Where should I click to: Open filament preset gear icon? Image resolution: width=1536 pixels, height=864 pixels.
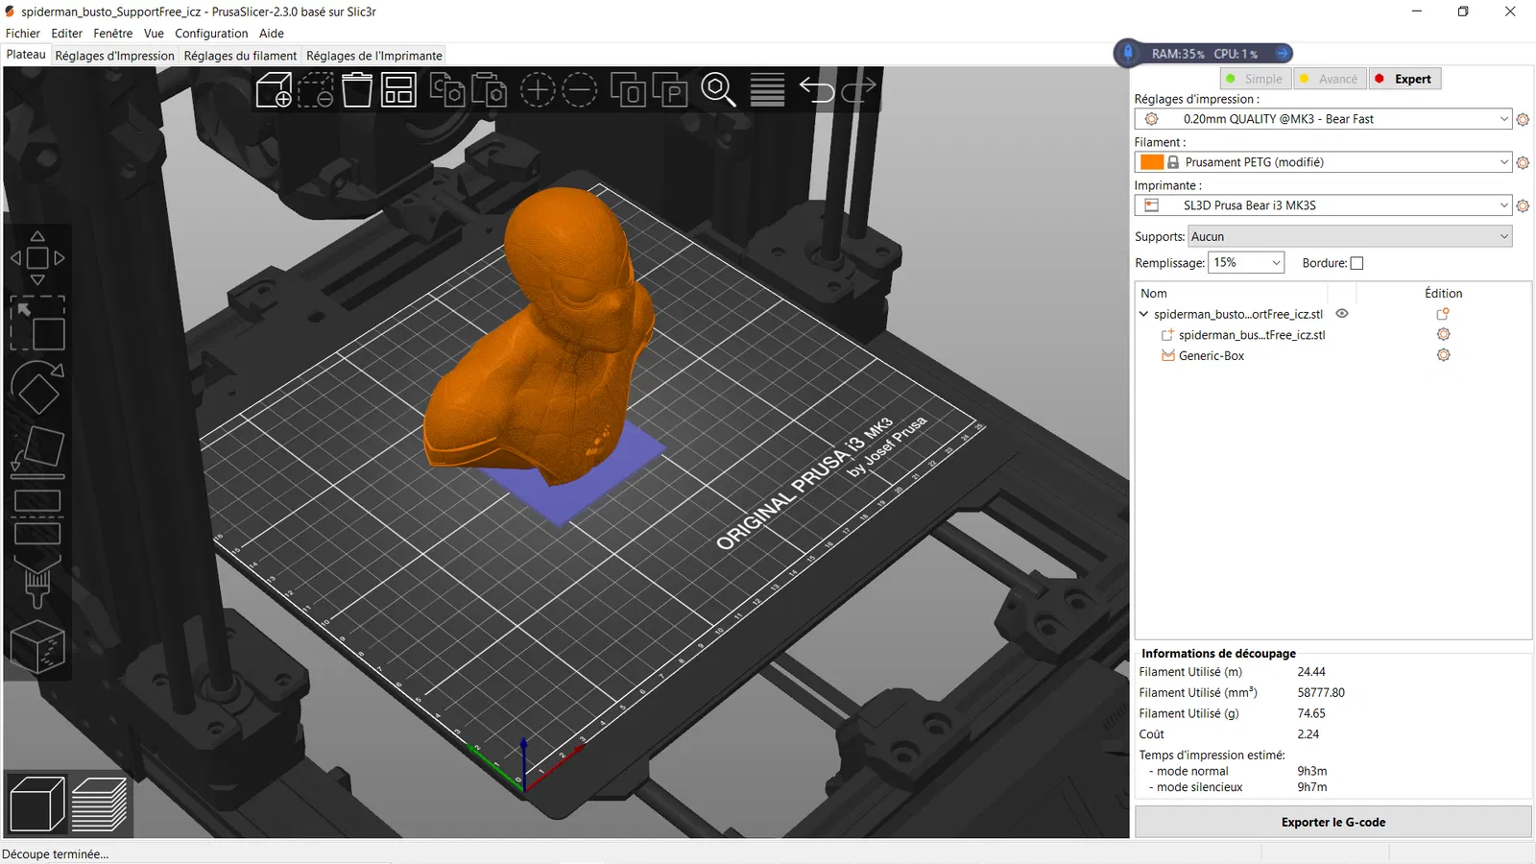coord(1523,162)
